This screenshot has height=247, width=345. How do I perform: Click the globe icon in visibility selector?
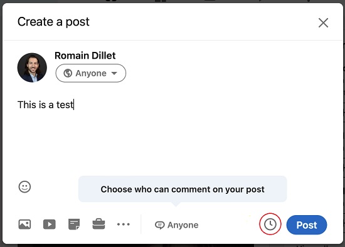click(68, 73)
